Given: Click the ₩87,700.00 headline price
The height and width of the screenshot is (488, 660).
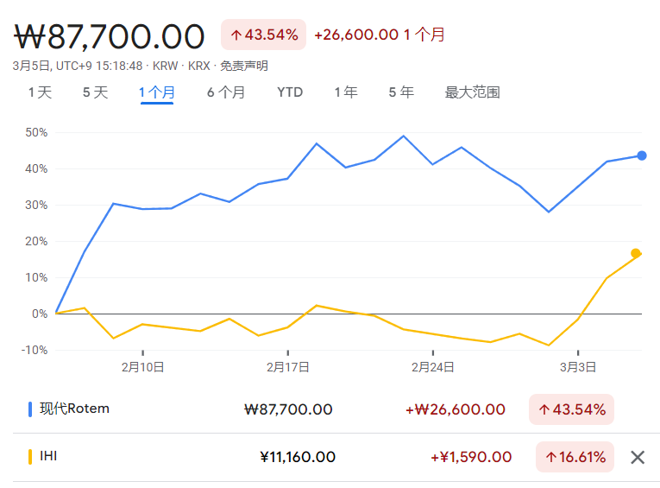Looking at the screenshot, I should click(110, 36).
